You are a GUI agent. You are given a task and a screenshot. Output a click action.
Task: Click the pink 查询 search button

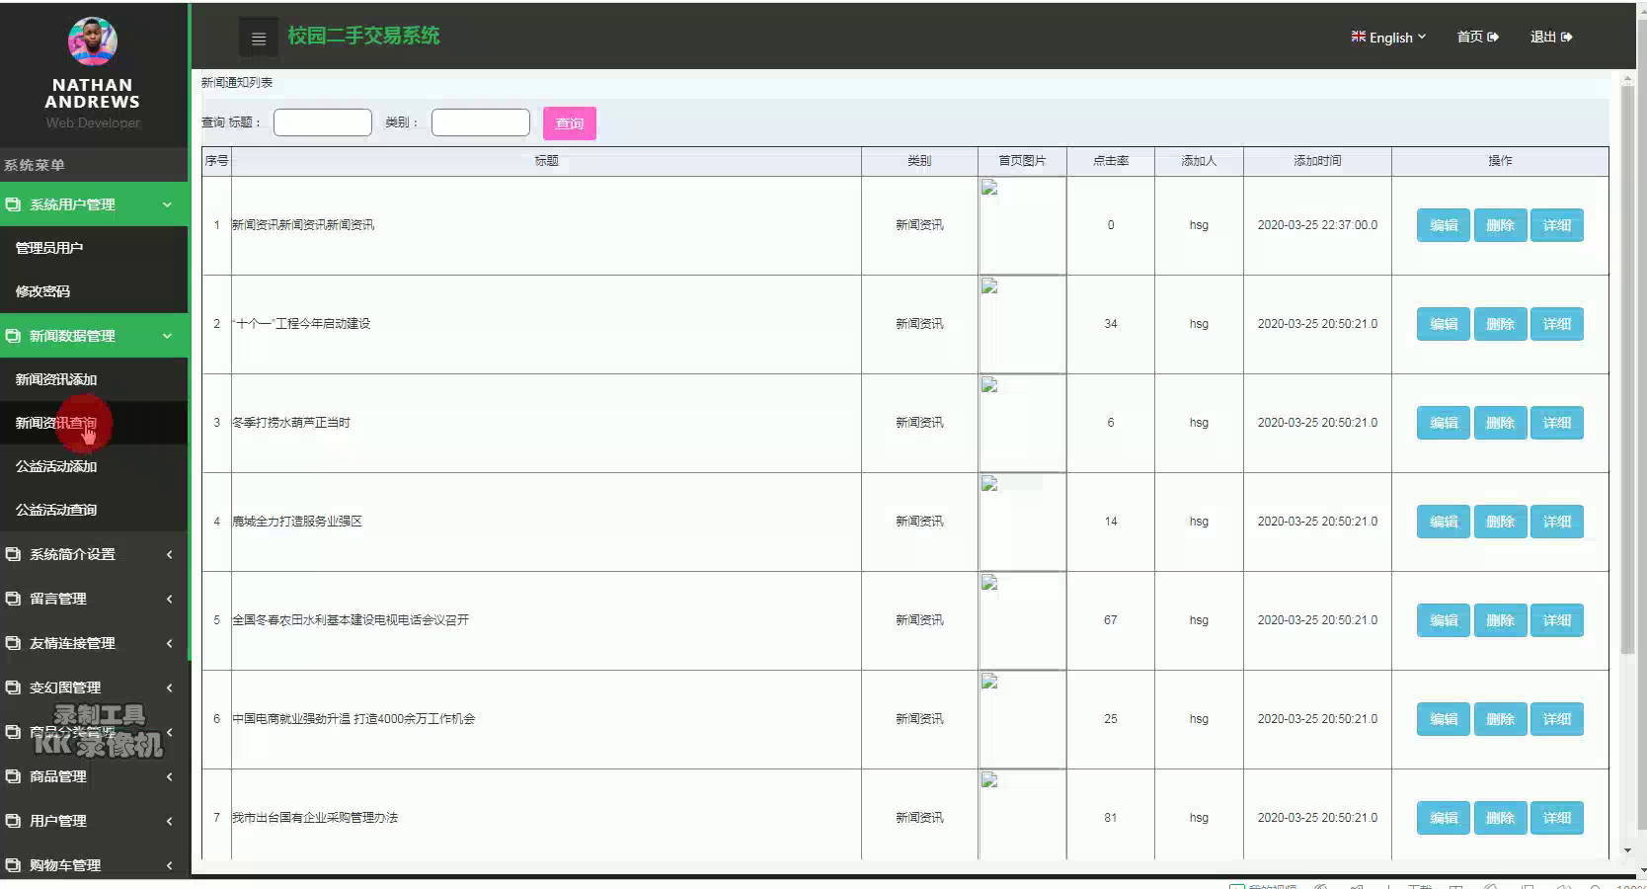click(570, 123)
